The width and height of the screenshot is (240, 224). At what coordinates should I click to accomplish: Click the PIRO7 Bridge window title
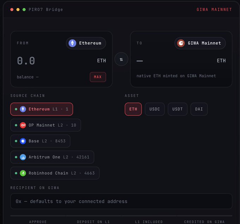(46, 10)
